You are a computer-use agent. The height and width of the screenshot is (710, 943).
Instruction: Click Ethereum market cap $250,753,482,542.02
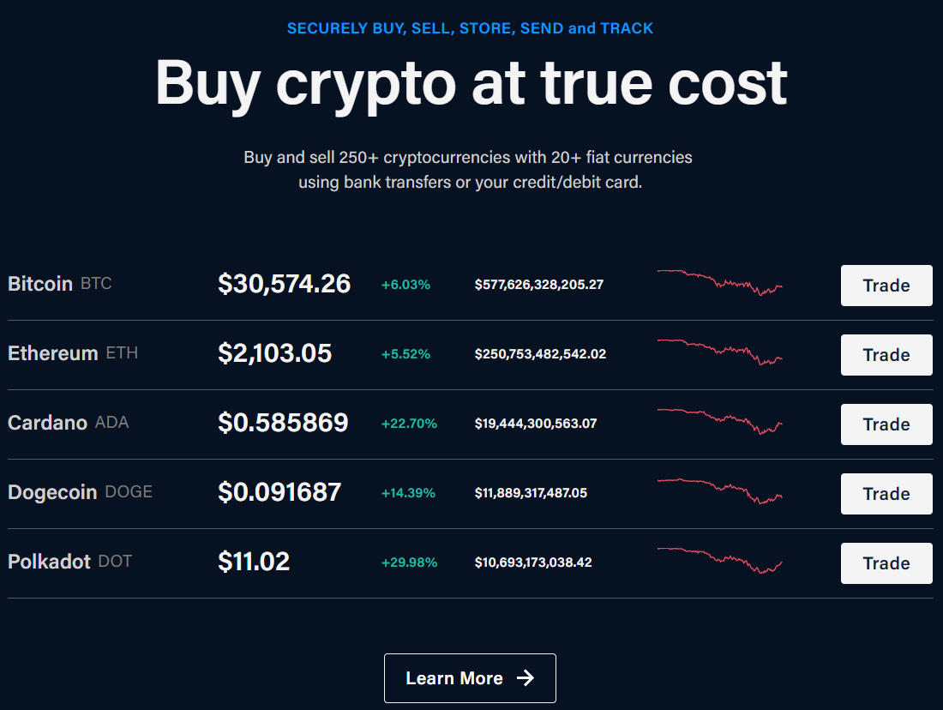click(x=540, y=354)
